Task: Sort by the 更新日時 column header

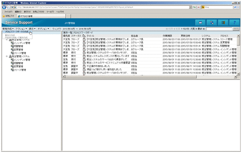Action: [185, 36]
